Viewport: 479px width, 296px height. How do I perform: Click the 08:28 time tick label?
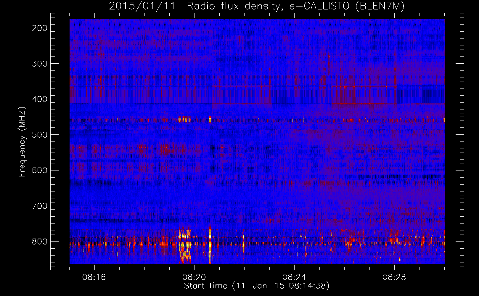(394, 277)
